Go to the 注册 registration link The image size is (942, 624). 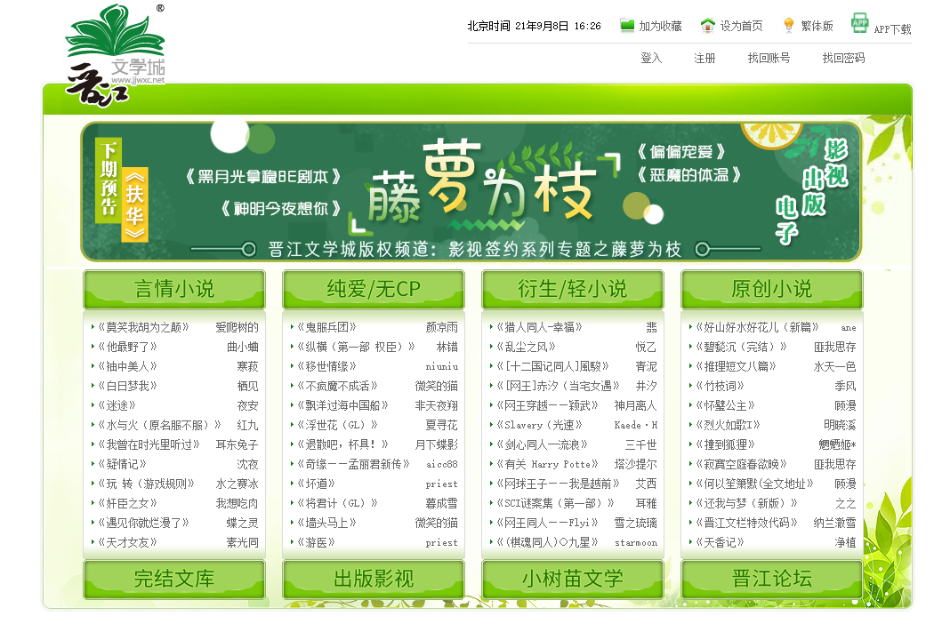pos(704,58)
